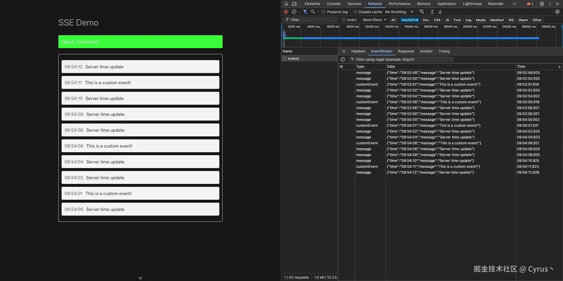
Task: Toggle the Wasm type filter
Action: [523, 20]
